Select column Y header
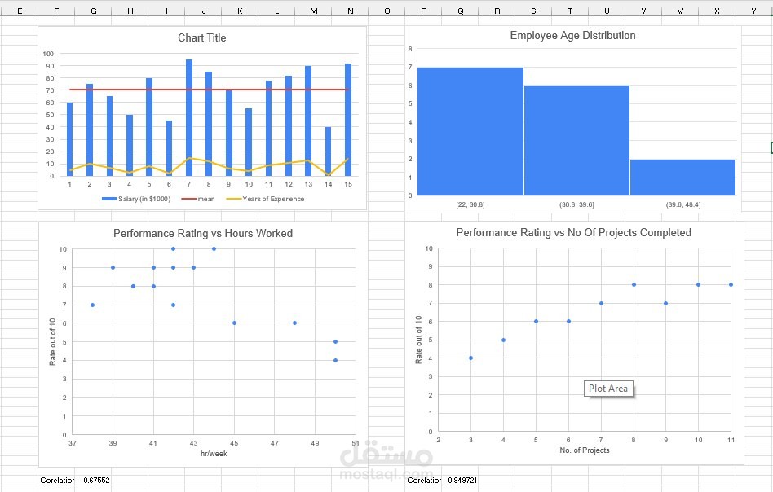This screenshot has width=773, height=492. pyautogui.click(x=753, y=11)
